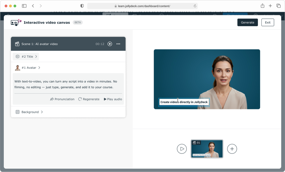Open the Safari share menu
The height and width of the screenshot is (172, 285).
tap(262, 6)
